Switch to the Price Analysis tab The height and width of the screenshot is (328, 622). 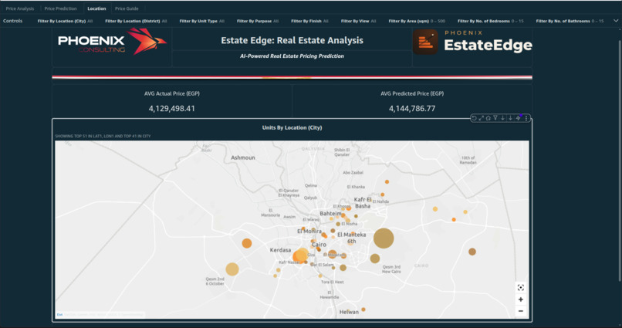pos(20,8)
